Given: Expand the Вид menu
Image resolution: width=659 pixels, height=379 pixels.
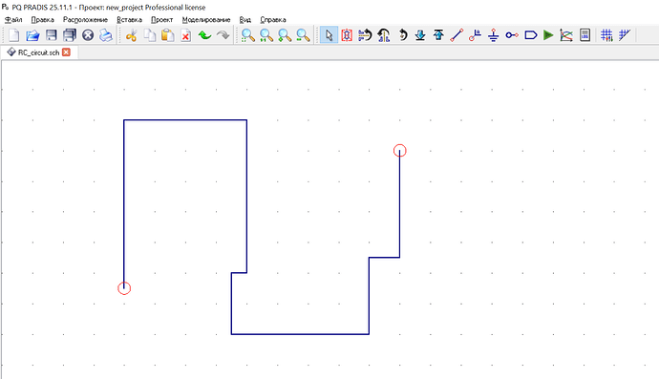Looking at the screenshot, I should point(245,20).
